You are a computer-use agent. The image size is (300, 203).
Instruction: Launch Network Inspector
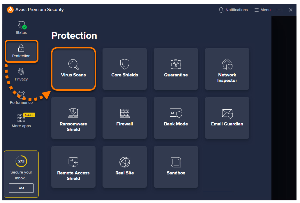[x=227, y=69]
